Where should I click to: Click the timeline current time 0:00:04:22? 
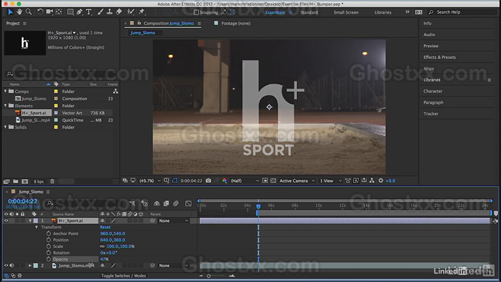(x=23, y=201)
